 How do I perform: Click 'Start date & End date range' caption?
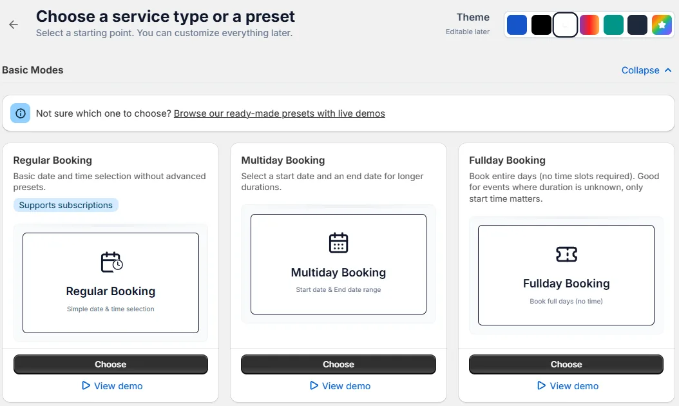(x=339, y=289)
